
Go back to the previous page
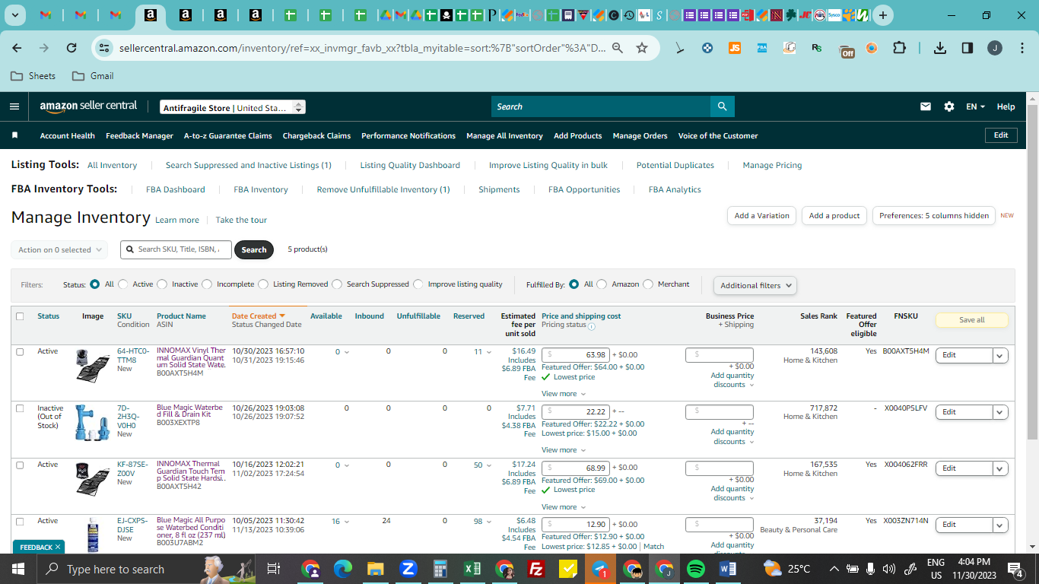(17, 48)
